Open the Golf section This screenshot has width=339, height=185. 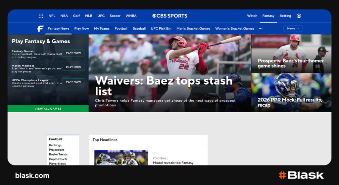point(76,16)
